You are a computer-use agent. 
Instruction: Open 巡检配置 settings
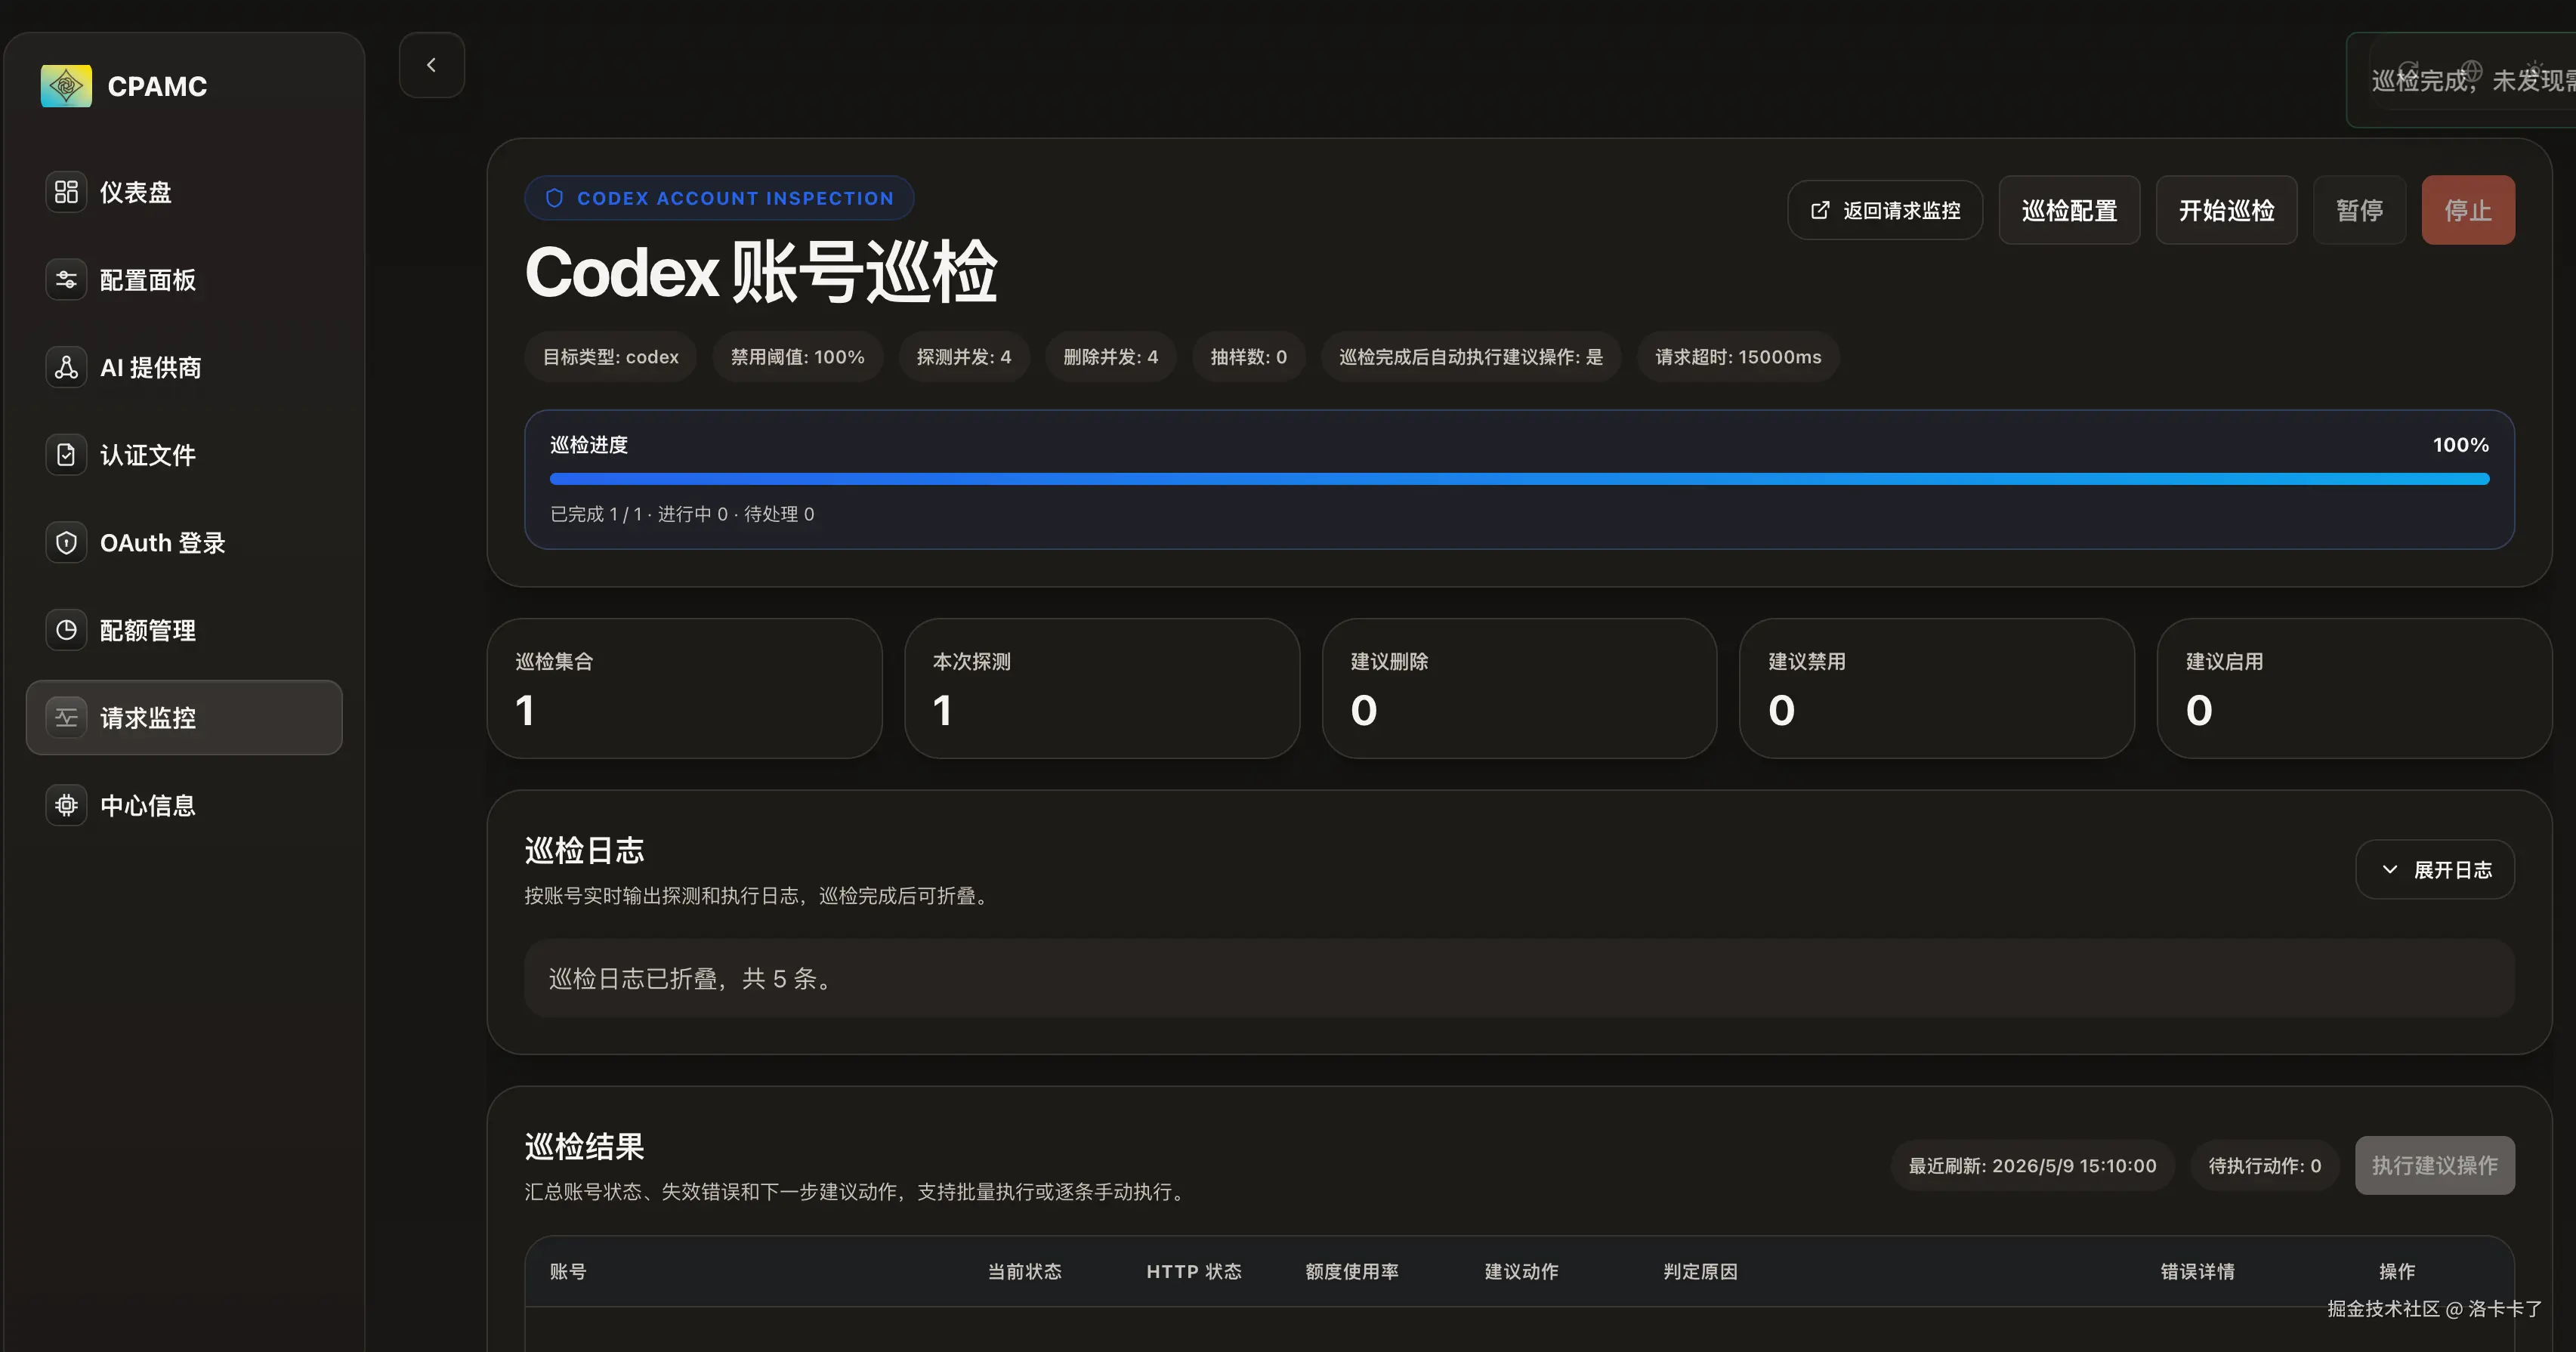pos(2069,210)
